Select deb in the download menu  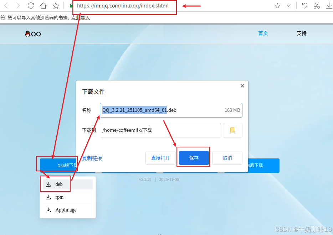tap(67, 184)
